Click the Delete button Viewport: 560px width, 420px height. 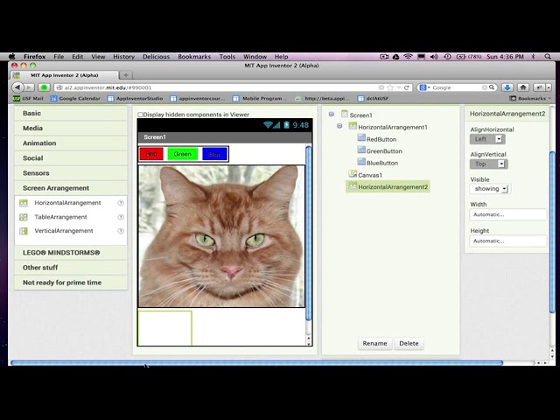pyautogui.click(x=409, y=344)
